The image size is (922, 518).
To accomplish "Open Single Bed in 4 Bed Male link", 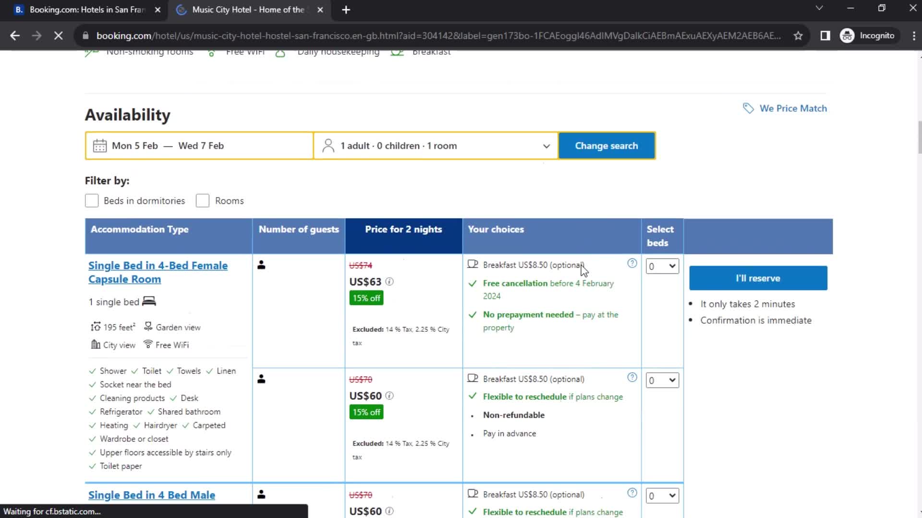I will point(152,495).
